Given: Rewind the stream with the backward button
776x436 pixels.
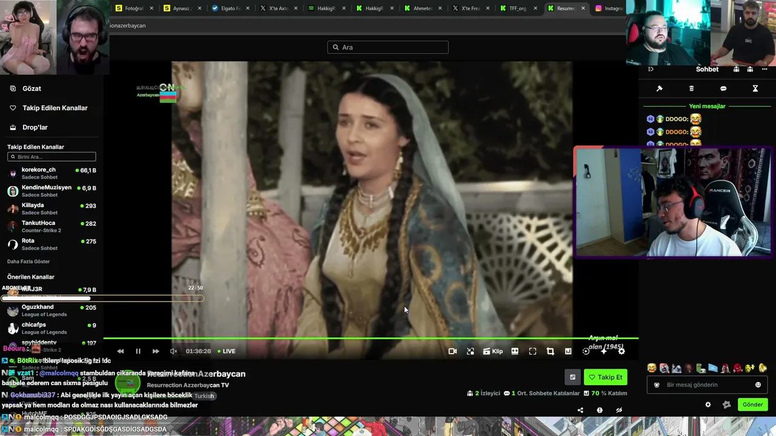Looking at the screenshot, I should [x=121, y=351].
